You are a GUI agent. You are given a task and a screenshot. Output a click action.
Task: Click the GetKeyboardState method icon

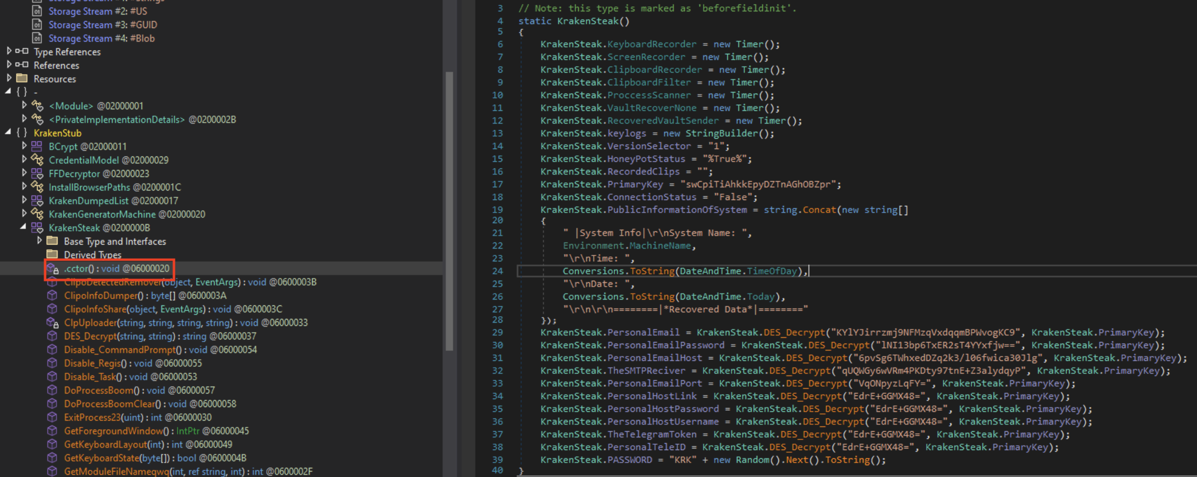tap(52, 458)
